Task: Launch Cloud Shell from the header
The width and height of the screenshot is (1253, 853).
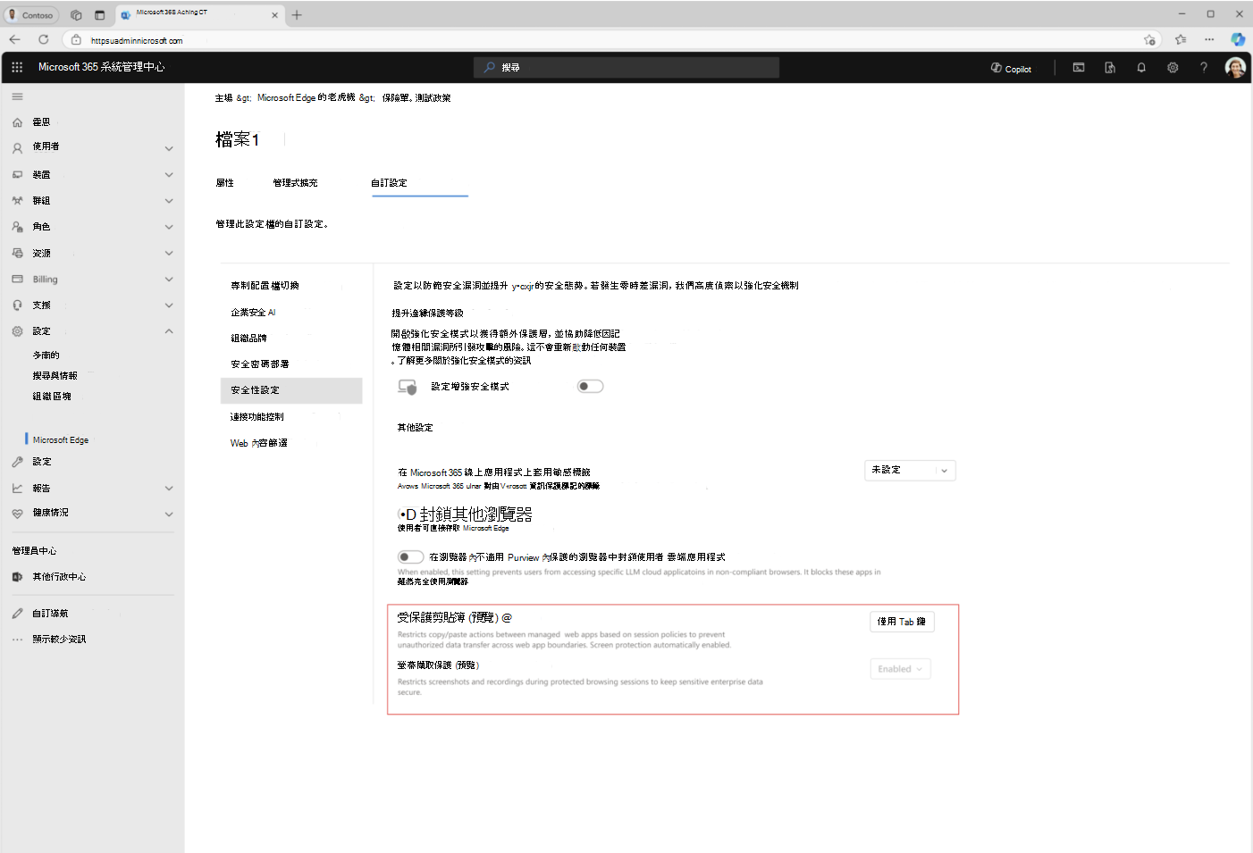Action: pyautogui.click(x=1079, y=68)
